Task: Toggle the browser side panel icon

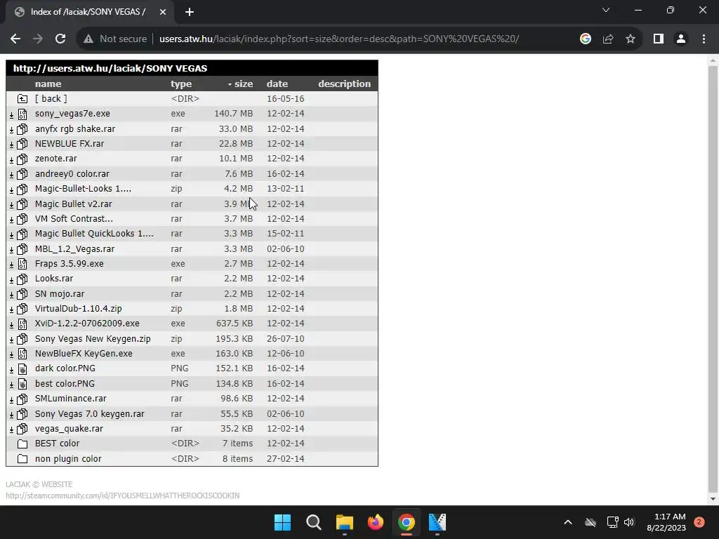Action: point(659,39)
